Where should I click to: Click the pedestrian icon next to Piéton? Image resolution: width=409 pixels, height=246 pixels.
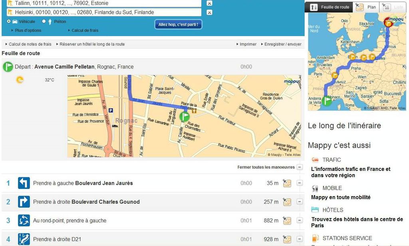(x=50, y=22)
